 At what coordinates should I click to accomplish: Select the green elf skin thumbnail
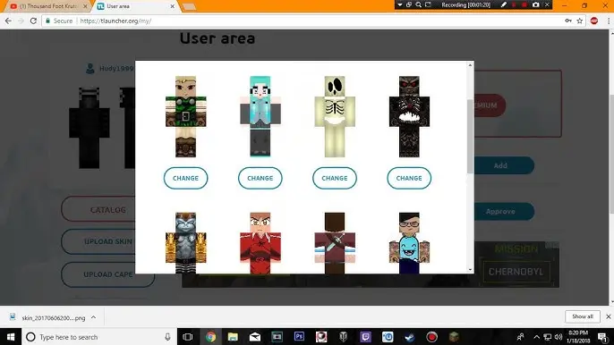pos(185,116)
